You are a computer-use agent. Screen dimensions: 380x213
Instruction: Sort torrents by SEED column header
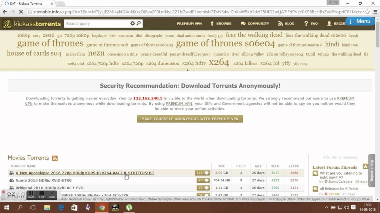click(x=275, y=166)
